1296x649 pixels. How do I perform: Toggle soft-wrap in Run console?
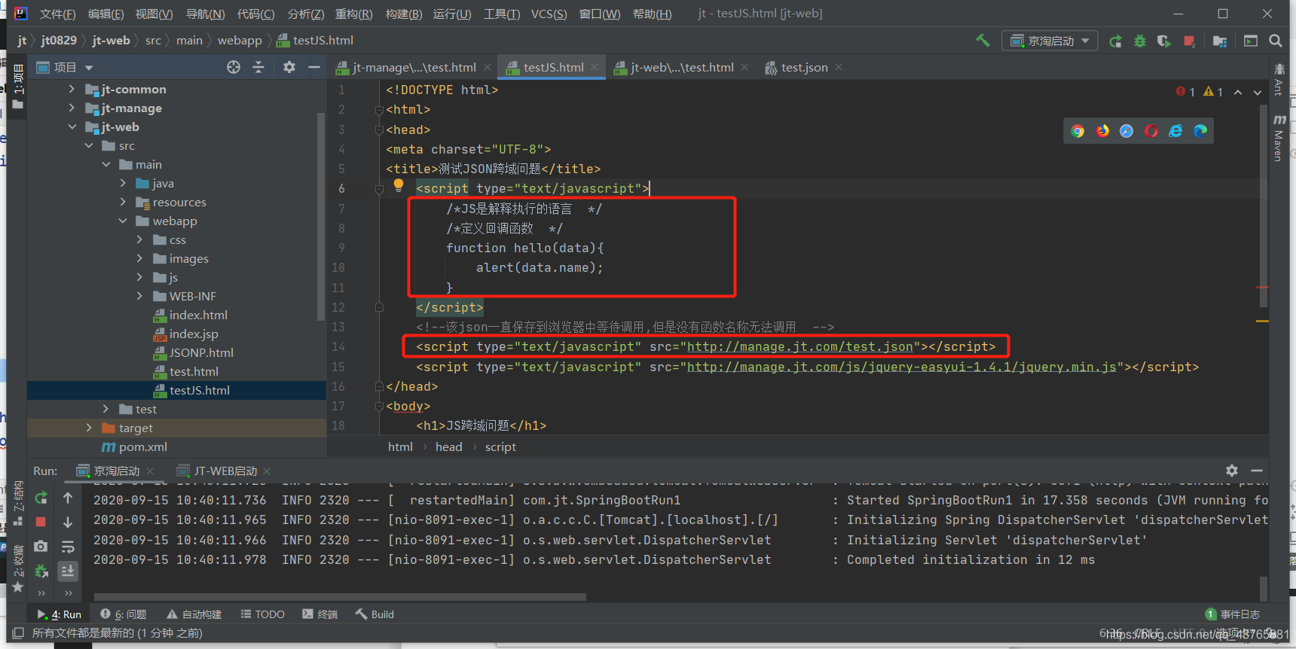tap(68, 547)
